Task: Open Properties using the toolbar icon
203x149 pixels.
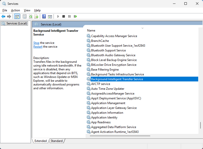Action: click(x=24, y=16)
